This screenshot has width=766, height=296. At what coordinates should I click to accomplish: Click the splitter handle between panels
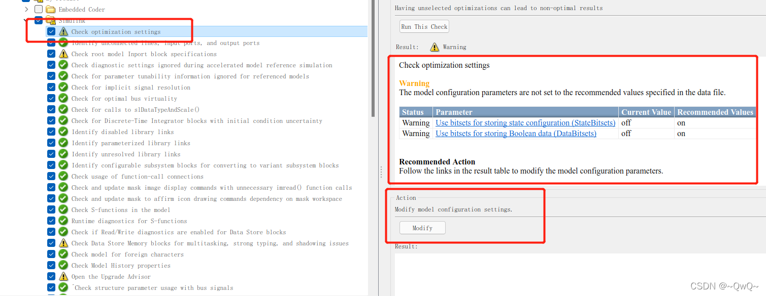tap(381, 172)
